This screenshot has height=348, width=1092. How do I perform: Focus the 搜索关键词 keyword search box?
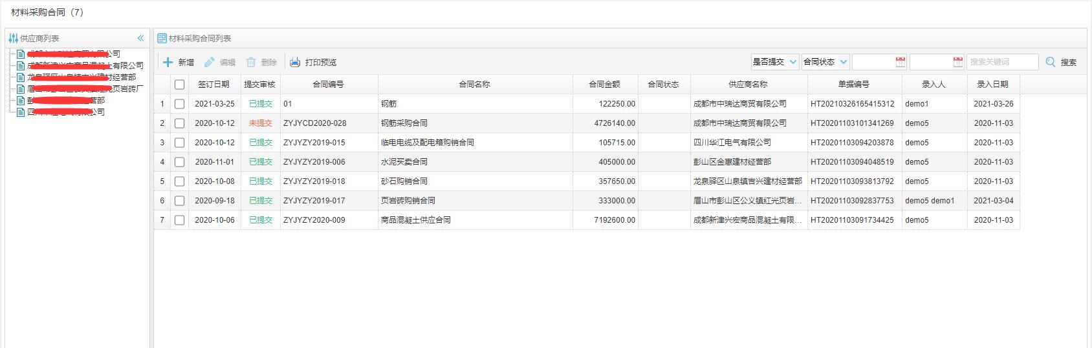1002,62
